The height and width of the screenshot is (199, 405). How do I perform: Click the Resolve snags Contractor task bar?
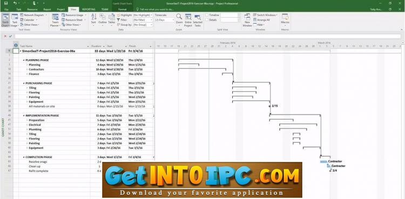[323, 162]
